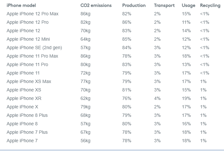Viewport: 224px width, 151px height.
Task: Select the Apple iPhone XS Max name
Action: tap(29, 81)
